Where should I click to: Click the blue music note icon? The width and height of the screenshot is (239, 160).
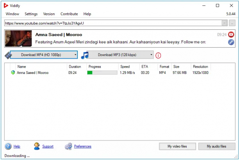[x=85, y=55]
